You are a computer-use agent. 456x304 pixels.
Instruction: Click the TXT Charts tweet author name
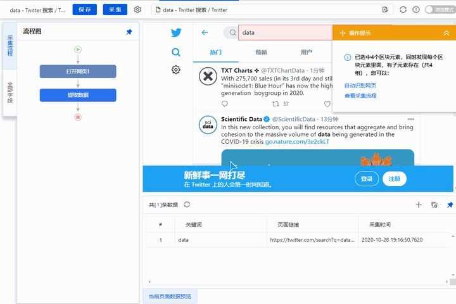(x=240, y=70)
